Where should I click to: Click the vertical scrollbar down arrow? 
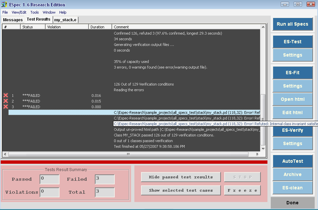263,148
